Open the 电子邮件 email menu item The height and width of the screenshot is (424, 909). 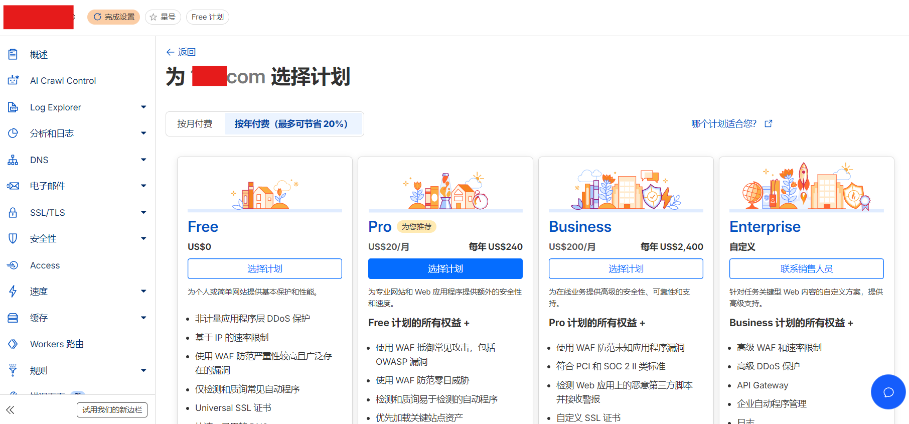click(48, 186)
